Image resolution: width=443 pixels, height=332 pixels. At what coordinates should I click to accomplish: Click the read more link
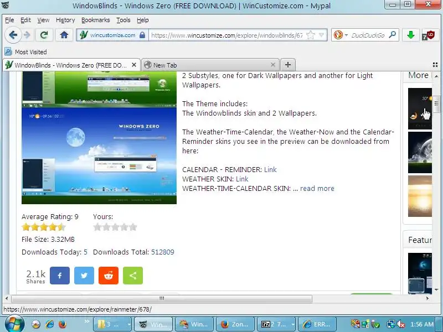pos(317,188)
